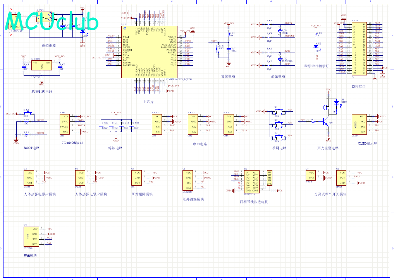Viewport: 394px width, 280px height.
Task: Select the S_CH2 serial port connector block
Action: click(x=193, y=124)
